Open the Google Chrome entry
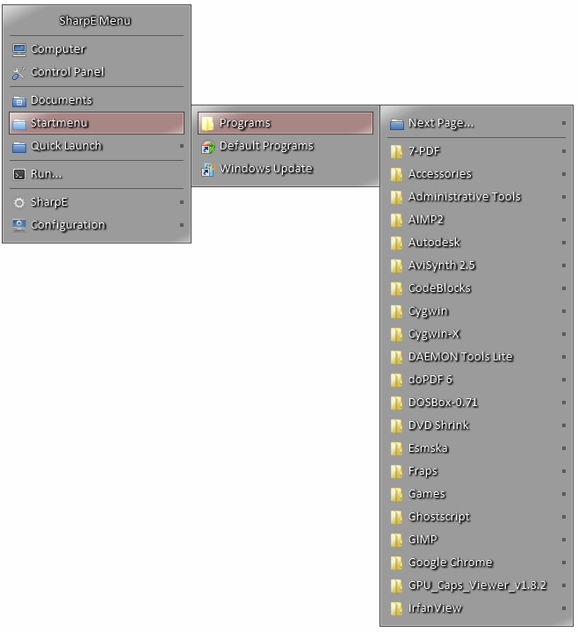Viewport: 578px width, 632px height. (x=476, y=563)
